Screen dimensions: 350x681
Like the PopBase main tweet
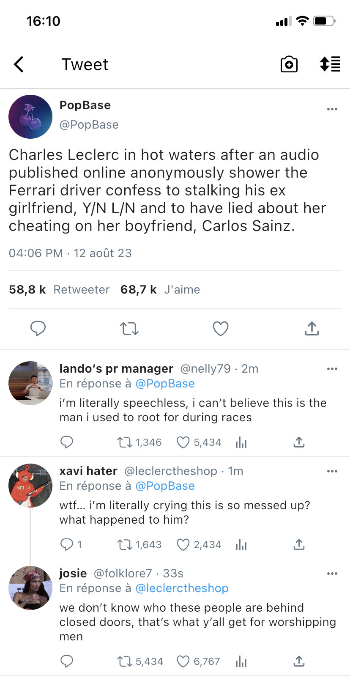(x=220, y=328)
